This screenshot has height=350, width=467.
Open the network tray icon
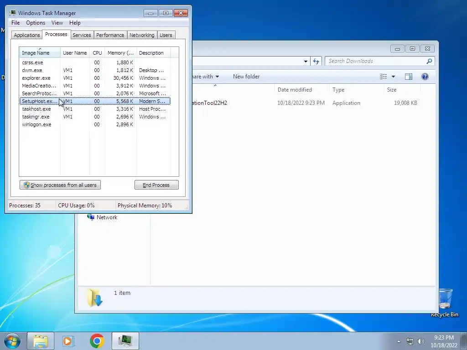410,341
